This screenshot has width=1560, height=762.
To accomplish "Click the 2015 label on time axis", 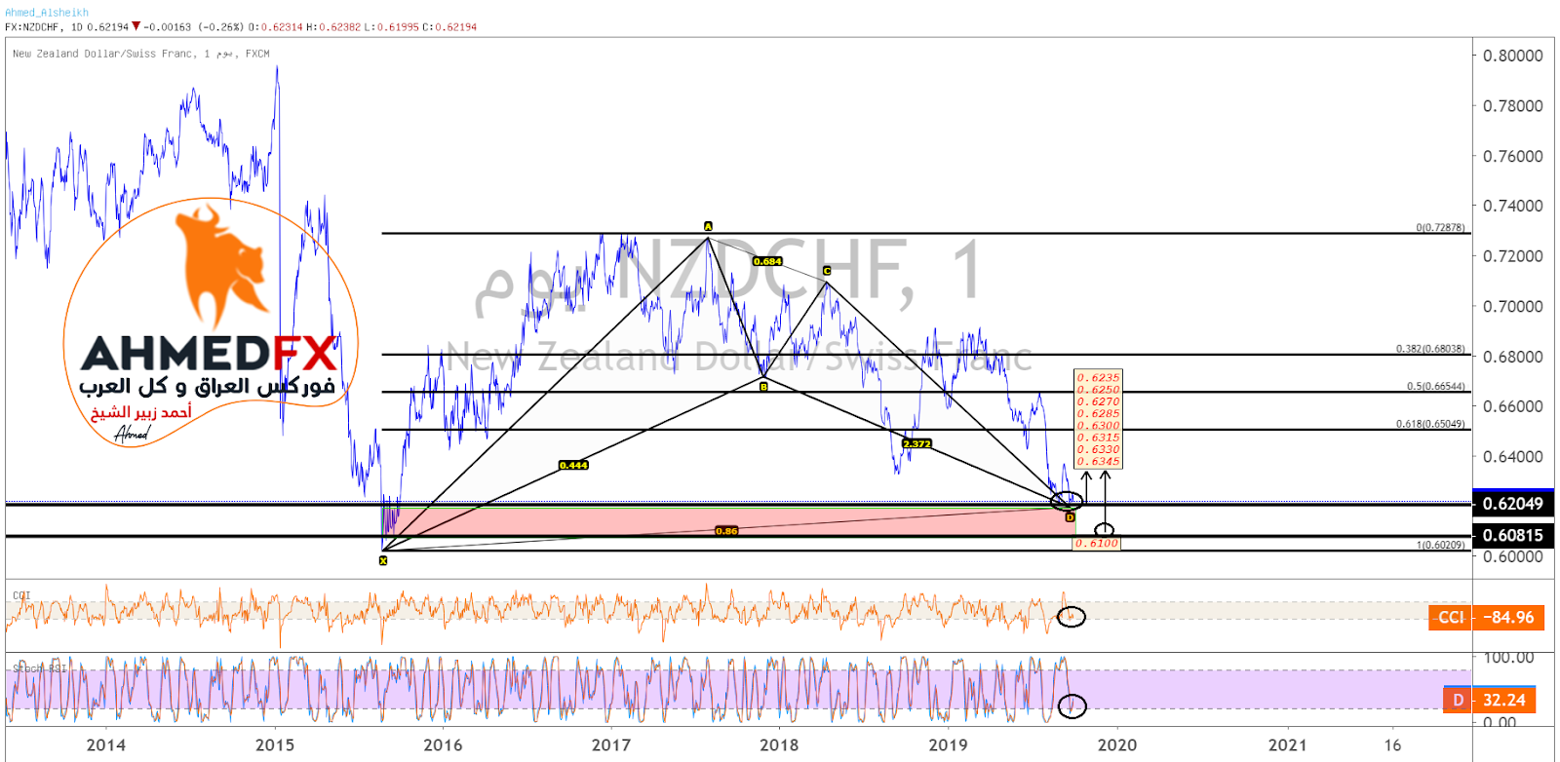I will [x=274, y=745].
